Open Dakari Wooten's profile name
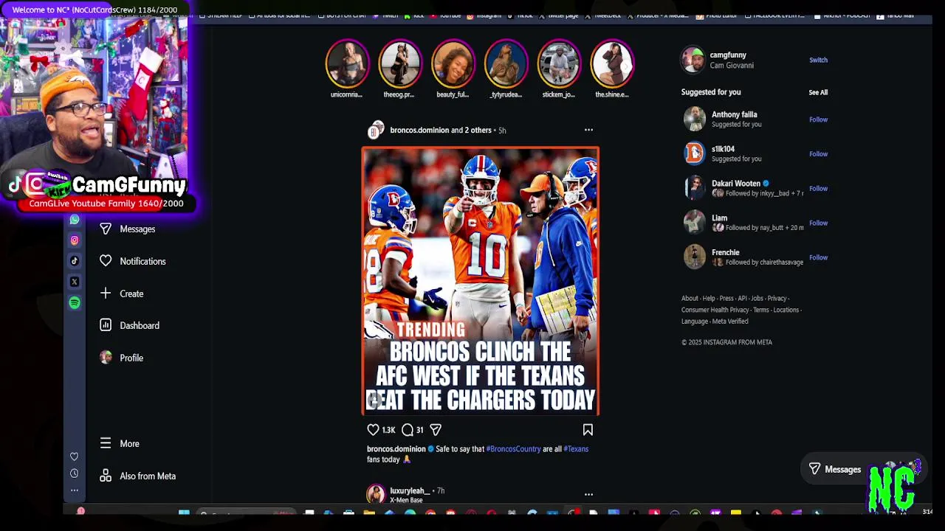 click(x=736, y=184)
